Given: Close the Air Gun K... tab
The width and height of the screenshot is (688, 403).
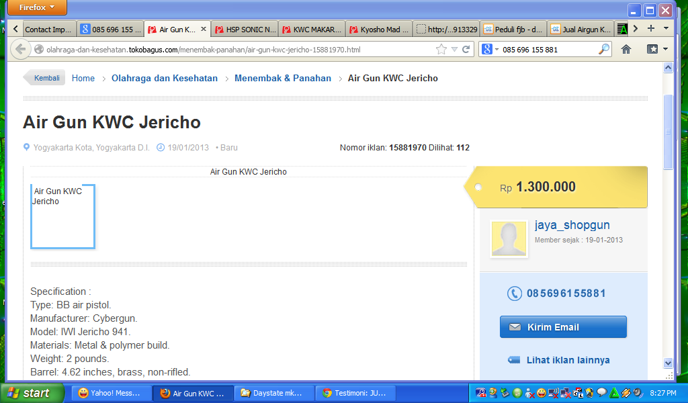Looking at the screenshot, I should pyautogui.click(x=203, y=29).
